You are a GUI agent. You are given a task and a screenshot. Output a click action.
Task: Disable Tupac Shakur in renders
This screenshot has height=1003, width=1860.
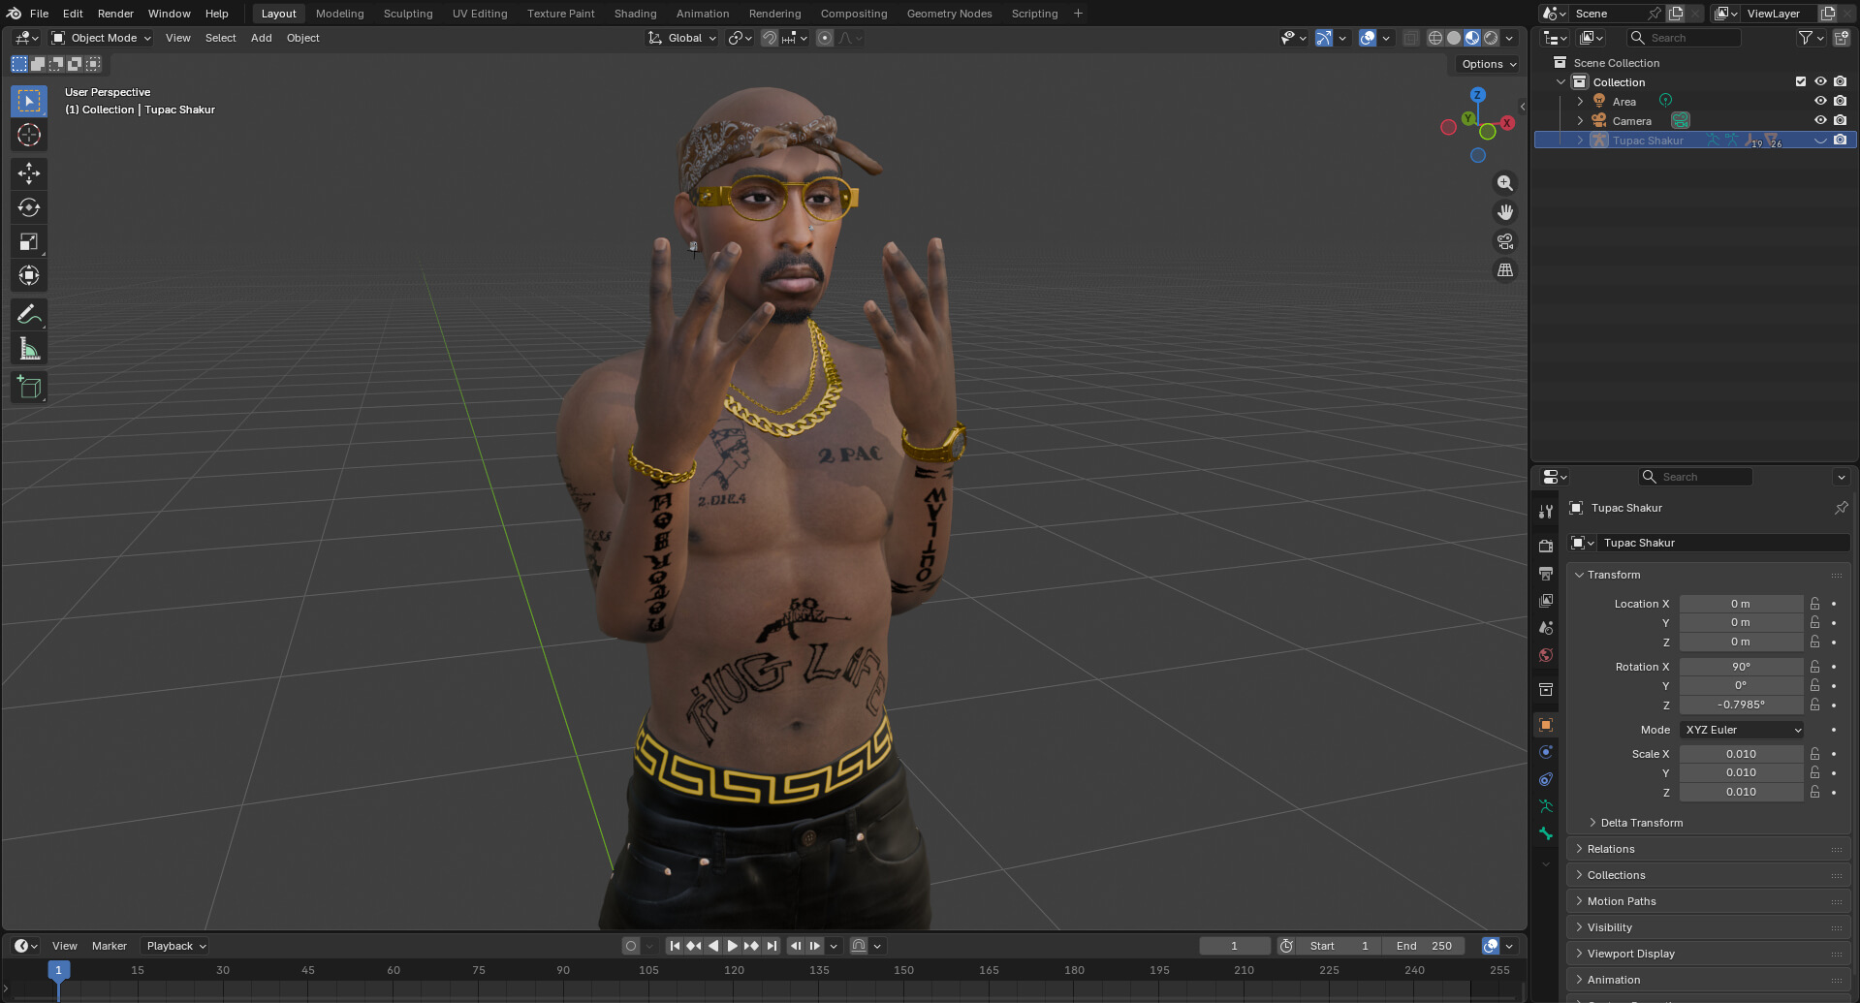[x=1840, y=140]
